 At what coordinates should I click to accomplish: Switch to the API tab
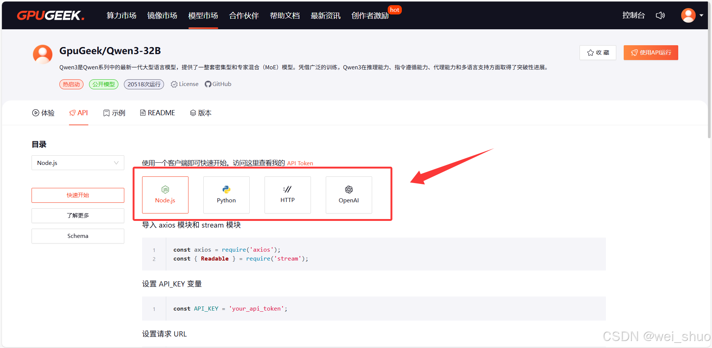coord(79,113)
